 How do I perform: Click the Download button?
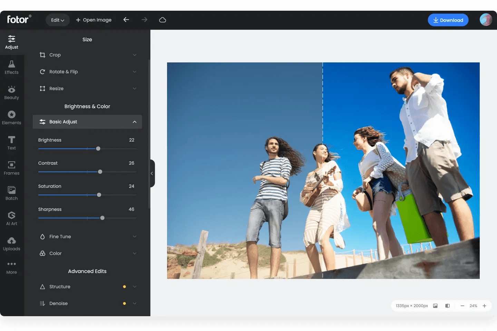pyautogui.click(x=448, y=20)
